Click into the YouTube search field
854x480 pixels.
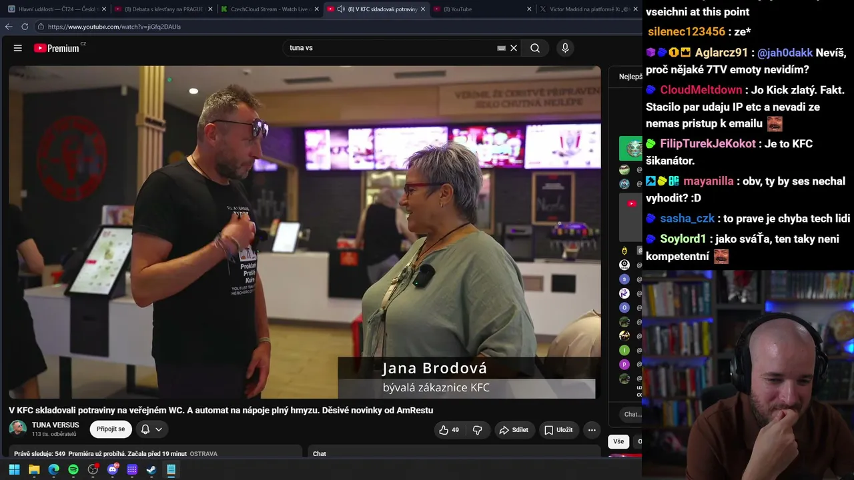point(390,48)
